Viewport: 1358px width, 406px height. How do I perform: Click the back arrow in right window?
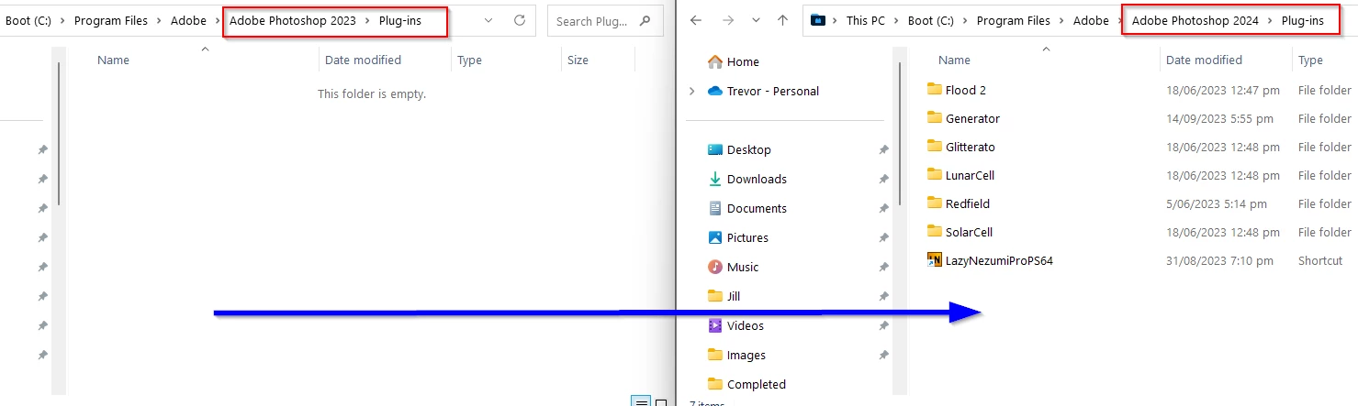pos(696,20)
